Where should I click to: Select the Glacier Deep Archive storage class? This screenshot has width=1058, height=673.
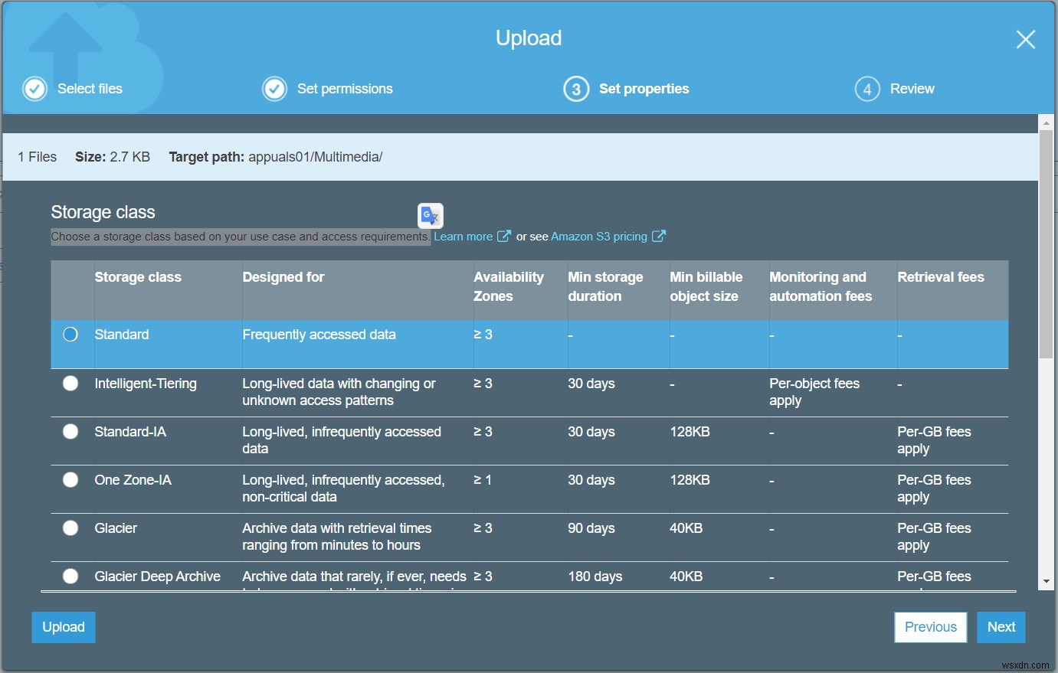[x=70, y=577]
